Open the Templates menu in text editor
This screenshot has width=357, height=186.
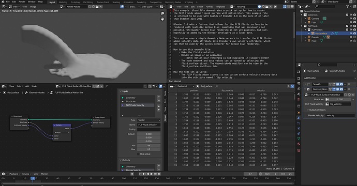point(220,7)
